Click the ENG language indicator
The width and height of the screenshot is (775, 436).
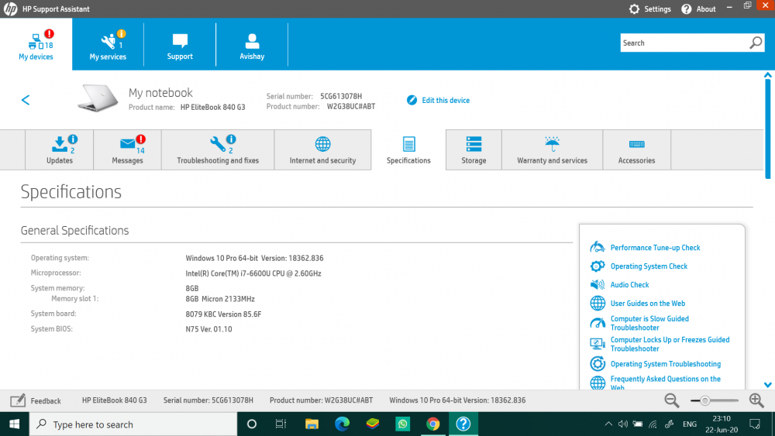tap(690, 424)
